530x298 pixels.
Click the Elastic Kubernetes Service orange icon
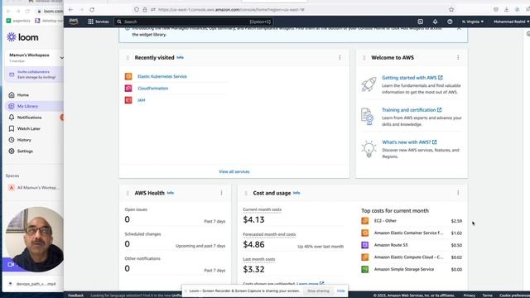[x=128, y=76]
